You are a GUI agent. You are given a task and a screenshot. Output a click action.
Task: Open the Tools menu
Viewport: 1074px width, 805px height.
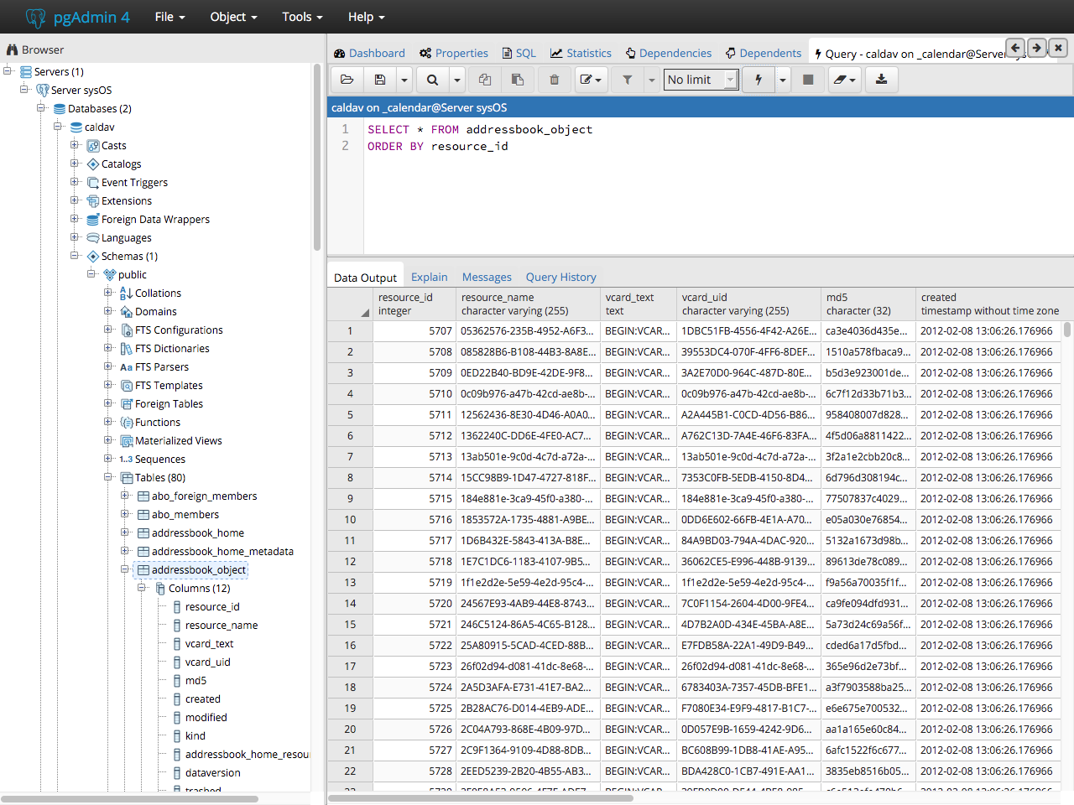click(302, 17)
